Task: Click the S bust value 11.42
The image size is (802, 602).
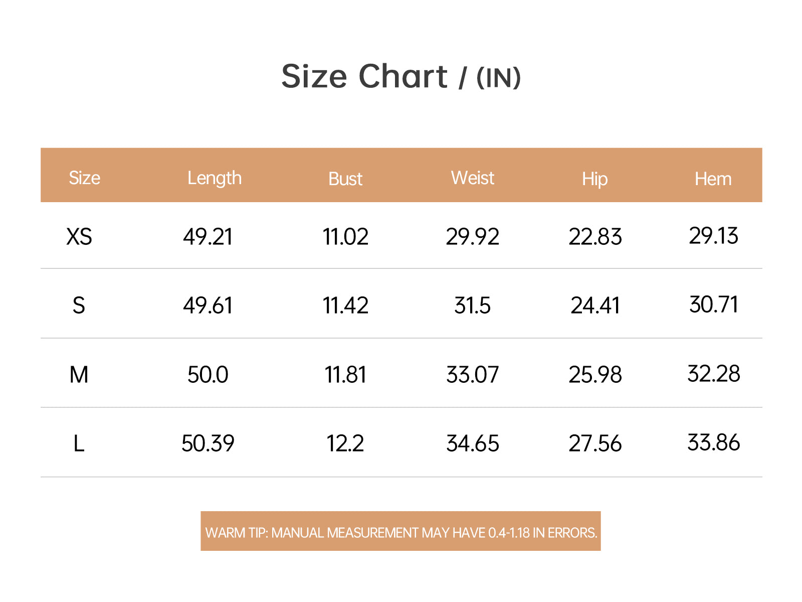Action: coord(345,306)
